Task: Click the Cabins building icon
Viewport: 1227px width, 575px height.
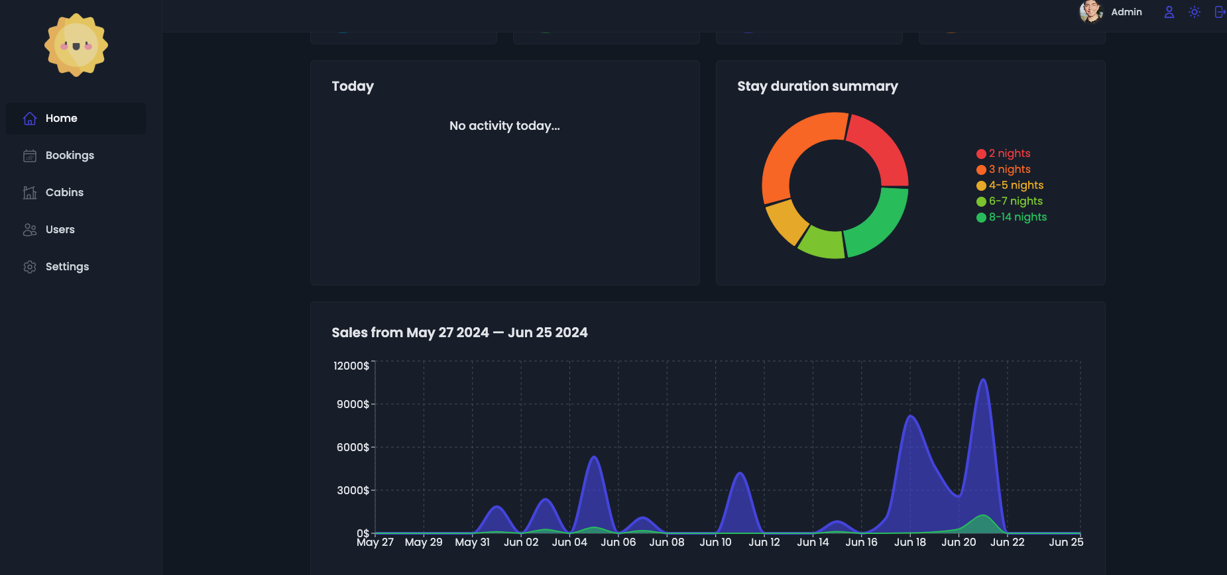Action: (30, 193)
